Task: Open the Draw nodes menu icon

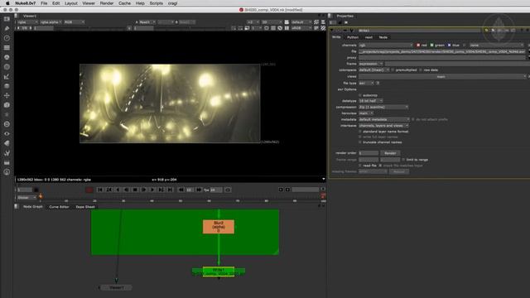Action: 7,28
